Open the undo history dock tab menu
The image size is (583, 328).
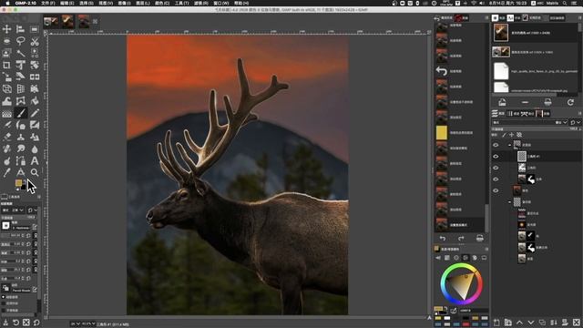point(486,17)
